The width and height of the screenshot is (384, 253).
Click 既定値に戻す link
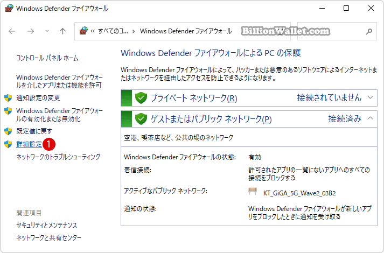coord(34,131)
